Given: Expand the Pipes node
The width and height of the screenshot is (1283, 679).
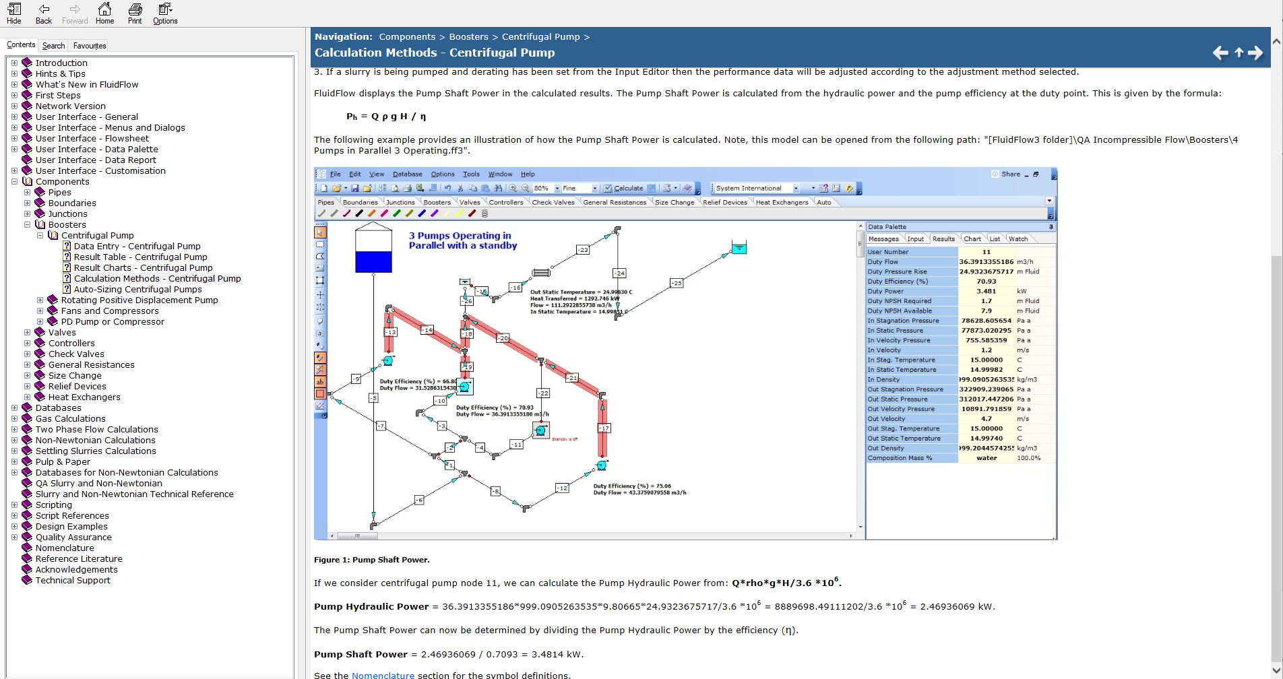Looking at the screenshot, I should pos(27,193).
